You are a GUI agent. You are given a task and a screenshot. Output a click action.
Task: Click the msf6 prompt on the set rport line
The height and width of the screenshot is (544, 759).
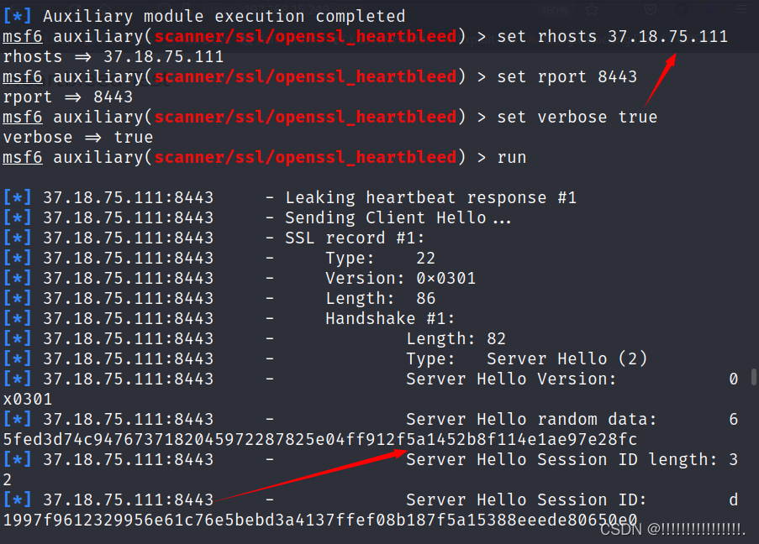pos(23,77)
